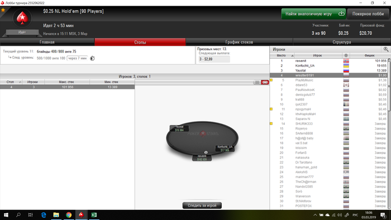Click the clock icon beside next level timer
The width and height of the screenshot is (391, 220).
[92, 58]
